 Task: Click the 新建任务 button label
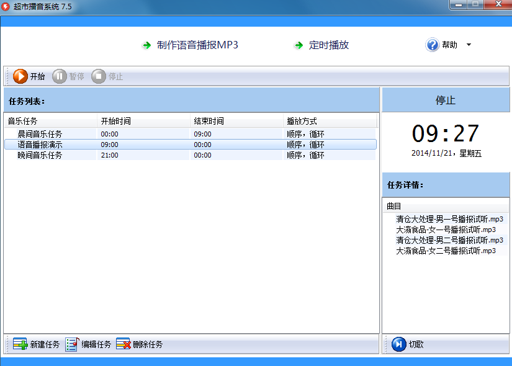click(45, 344)
